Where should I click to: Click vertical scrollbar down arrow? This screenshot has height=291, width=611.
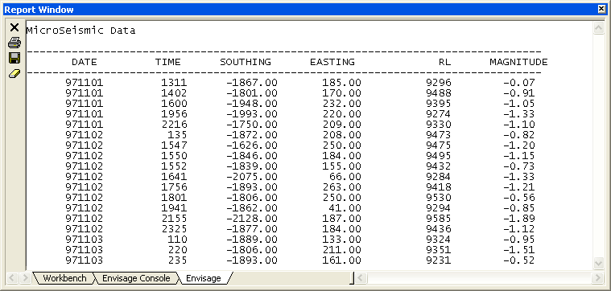tap(598, 263)
